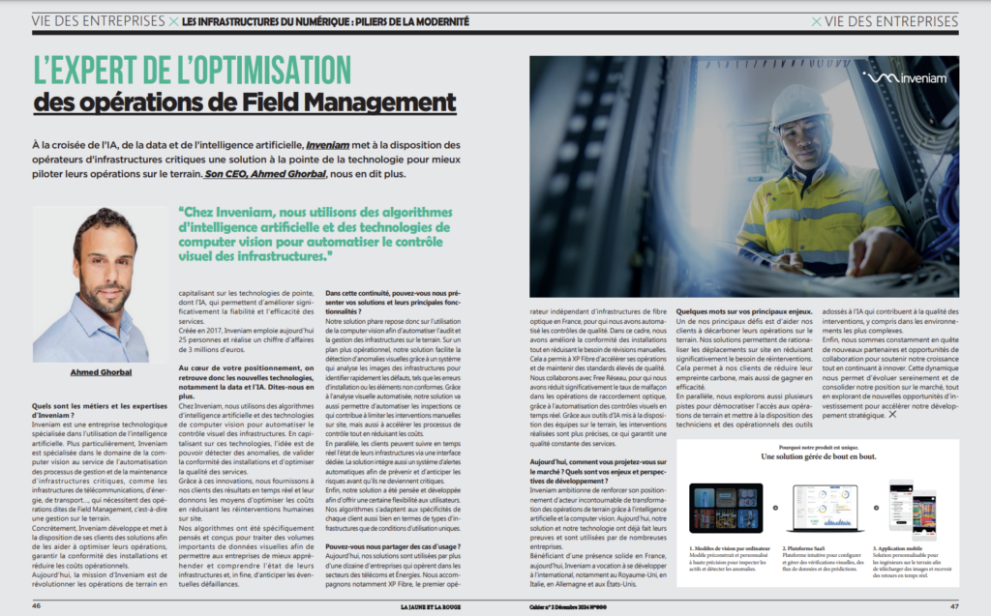The height and width of the screenshot is (616, 991).
Task: Open the mobile application phones image
Action: point(913,509)
